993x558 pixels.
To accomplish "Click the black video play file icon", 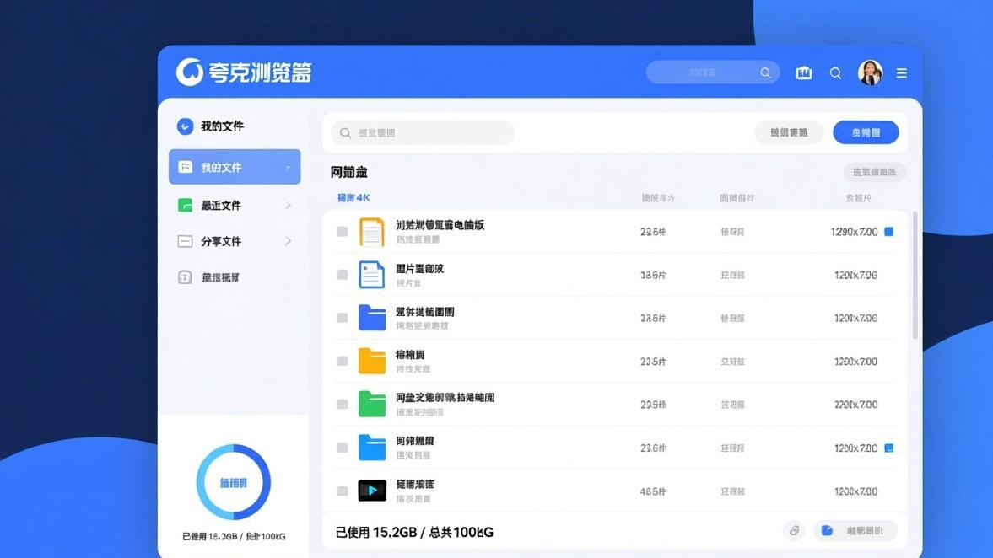I will (372, 491).
